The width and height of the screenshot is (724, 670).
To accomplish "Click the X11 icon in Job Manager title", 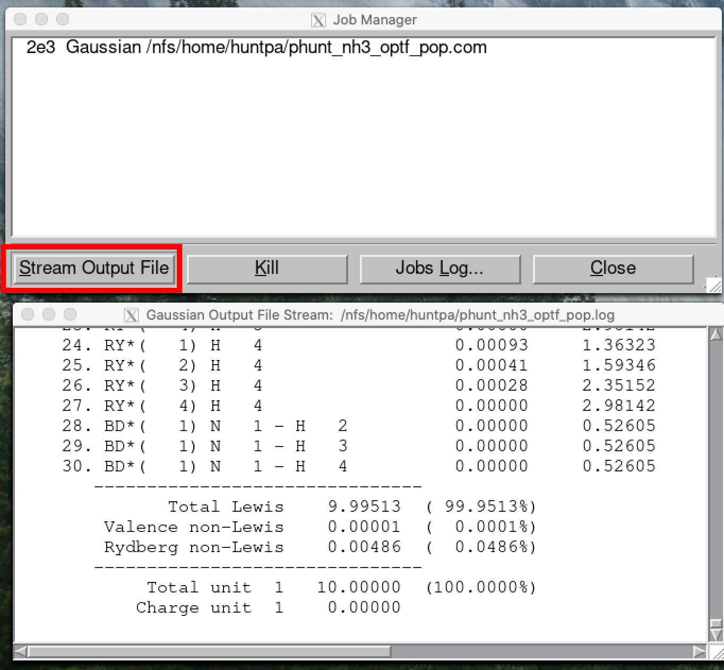I will (318, 20).
